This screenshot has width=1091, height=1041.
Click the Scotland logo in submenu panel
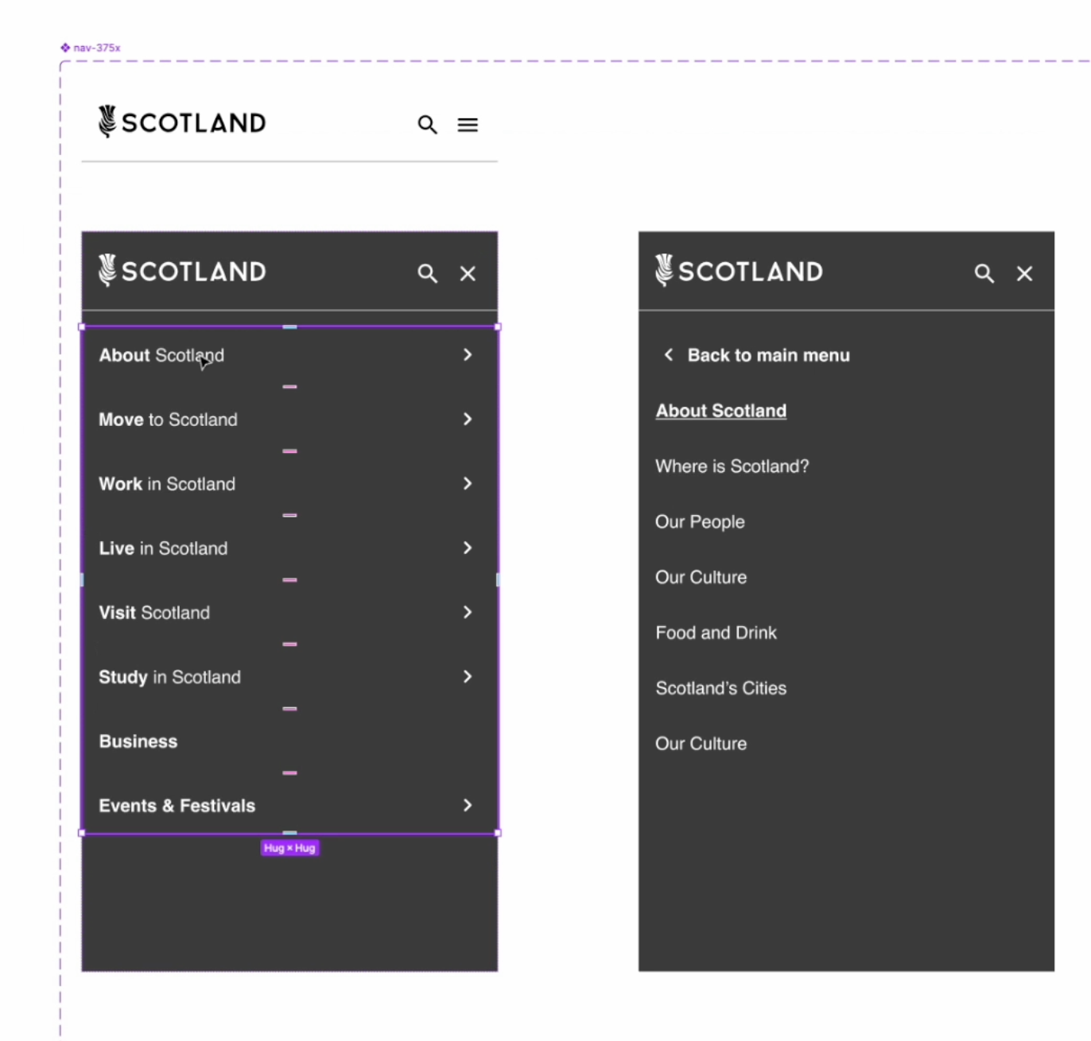pyautogui.click(x=739, y=271)
